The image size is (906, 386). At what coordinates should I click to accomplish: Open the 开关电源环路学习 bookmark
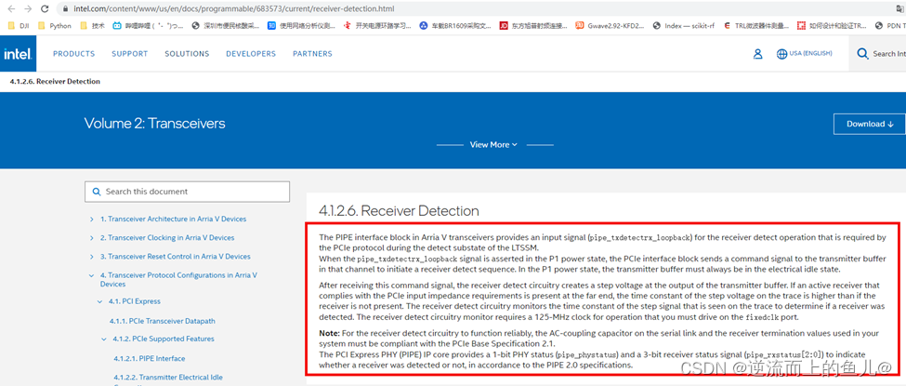click(x=378, y=25)
